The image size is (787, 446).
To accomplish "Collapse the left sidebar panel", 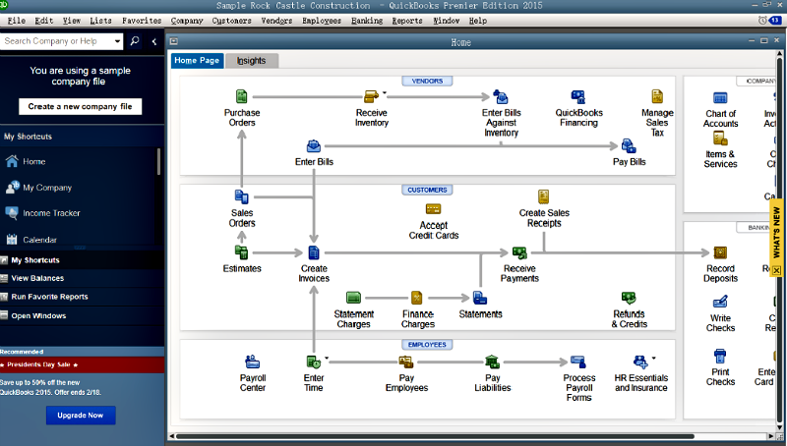I will click(154, 41).
